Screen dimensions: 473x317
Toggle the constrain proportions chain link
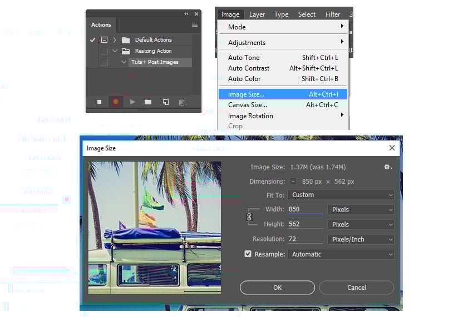click(249, 217)
